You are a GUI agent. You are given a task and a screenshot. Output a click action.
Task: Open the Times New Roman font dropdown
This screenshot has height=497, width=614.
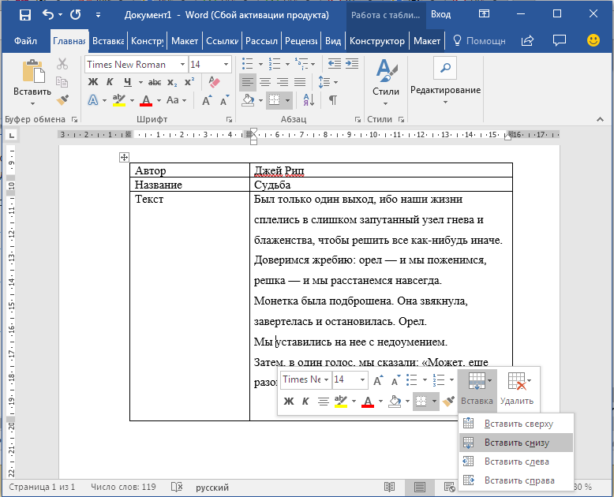point(182,65)
